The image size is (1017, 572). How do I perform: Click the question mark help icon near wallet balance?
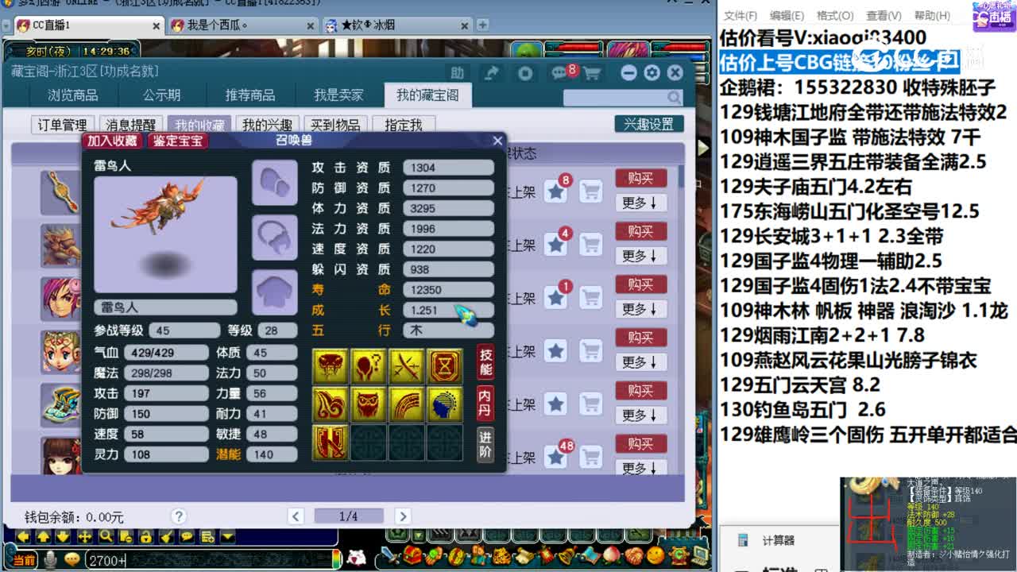click(179, 516)
